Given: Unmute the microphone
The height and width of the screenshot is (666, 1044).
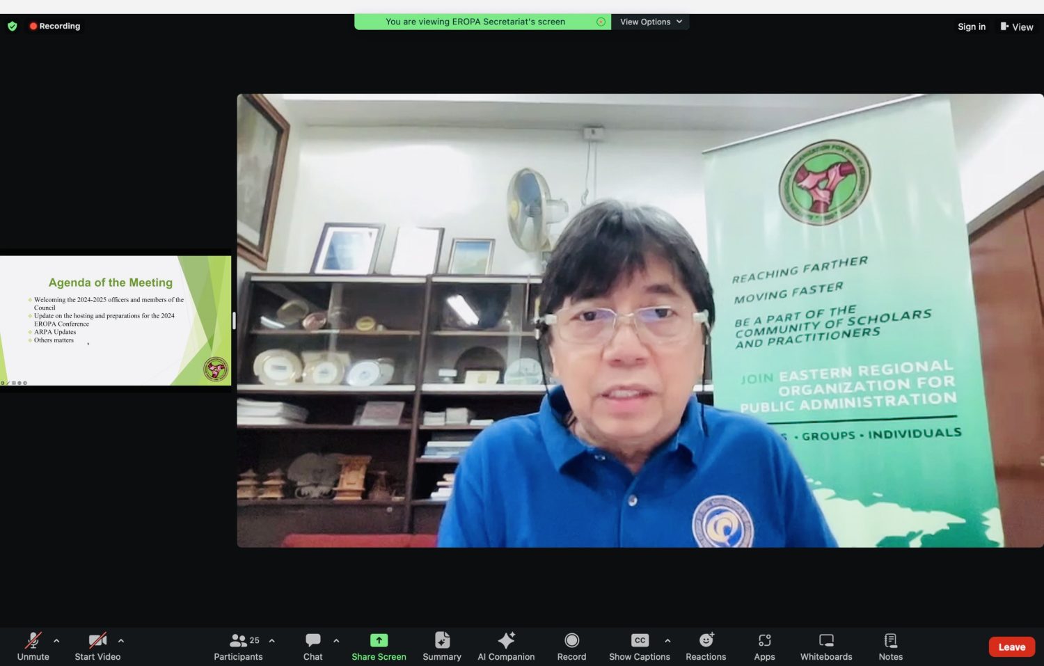Looking at the screenshot, I should 33,647.
